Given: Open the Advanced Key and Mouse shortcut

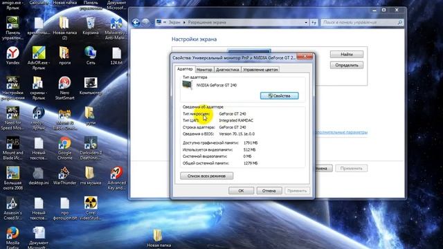Looking at the screenshot, I should (116, 178).
